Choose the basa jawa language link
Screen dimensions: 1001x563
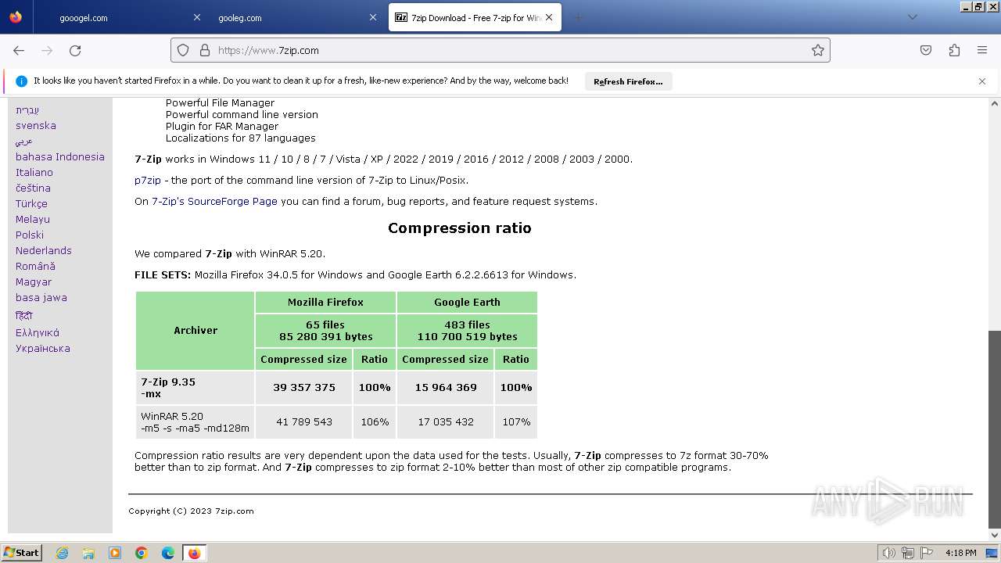(x=41, y=297)
